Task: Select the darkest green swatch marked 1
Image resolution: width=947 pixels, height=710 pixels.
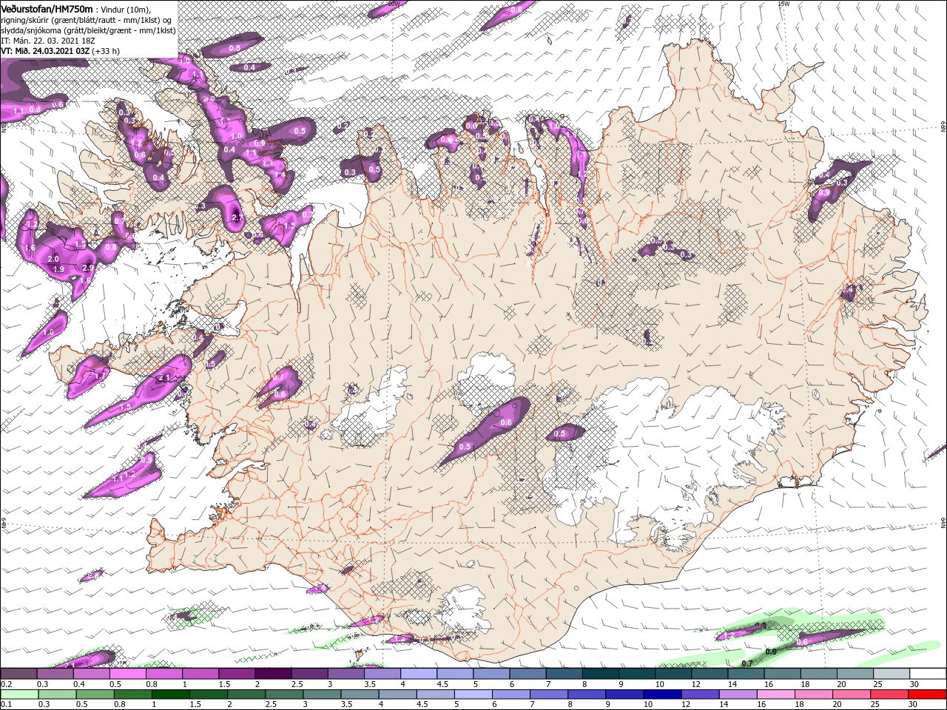Action: click(171, 694)
